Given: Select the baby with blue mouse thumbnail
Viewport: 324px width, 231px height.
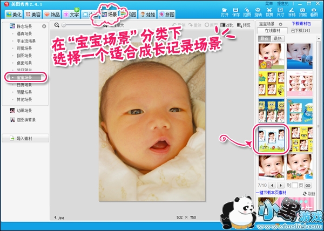Looking at the screenshot, I should tap(300, 56).
